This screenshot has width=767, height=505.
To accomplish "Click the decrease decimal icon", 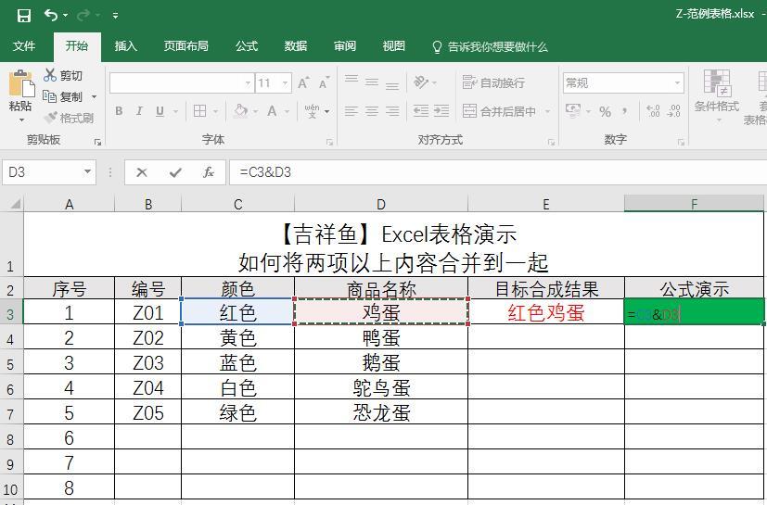I will point(673,111).
